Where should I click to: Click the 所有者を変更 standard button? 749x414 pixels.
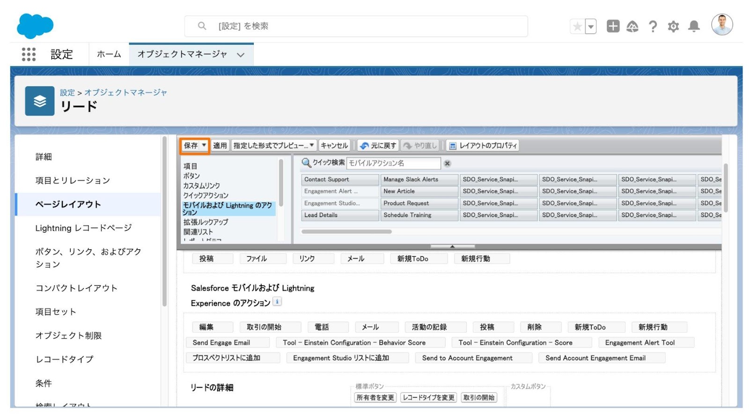tap(375, 398)
